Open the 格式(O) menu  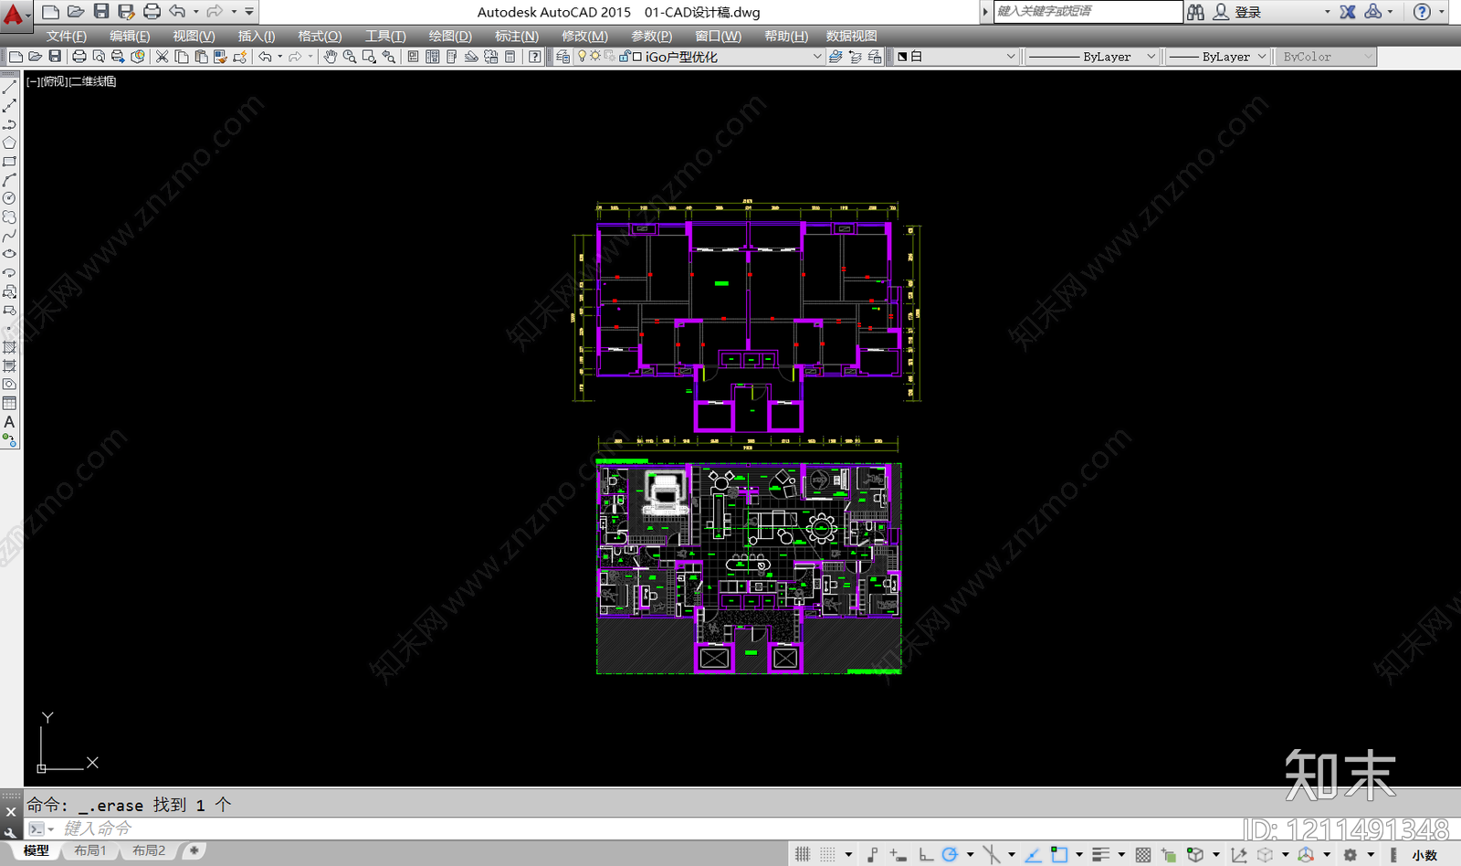click(320, 36)
